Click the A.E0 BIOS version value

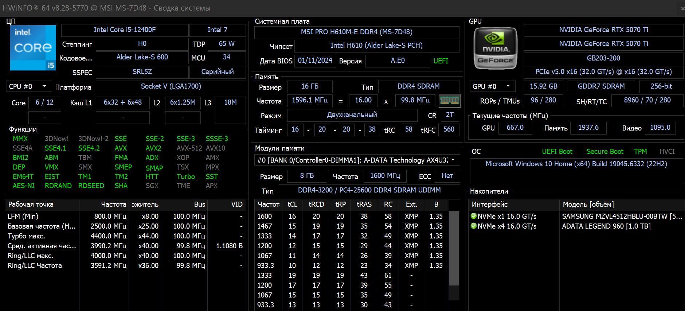(398, 61)
